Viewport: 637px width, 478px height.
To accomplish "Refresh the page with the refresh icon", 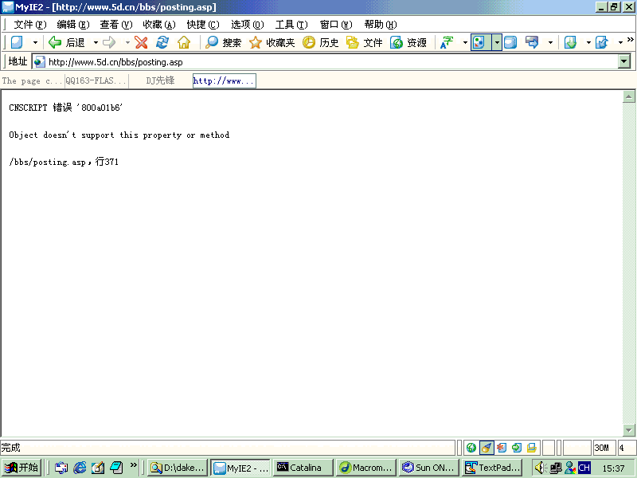I will pyautogui.click(x=162, y=42).
